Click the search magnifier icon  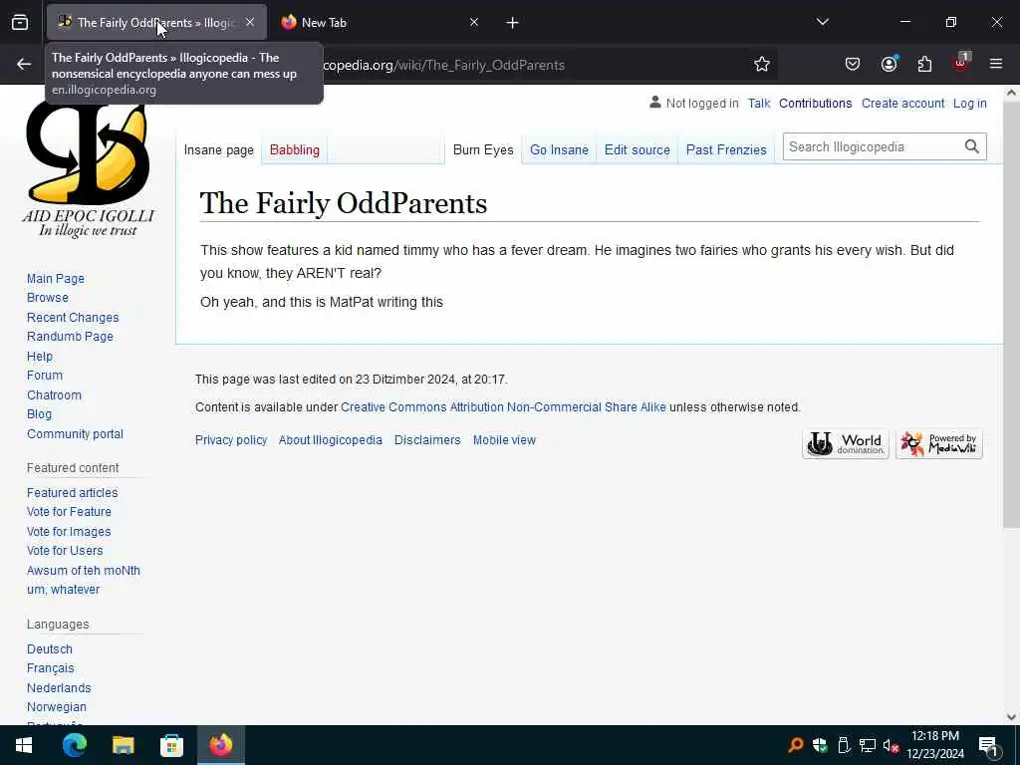(972, 147)
